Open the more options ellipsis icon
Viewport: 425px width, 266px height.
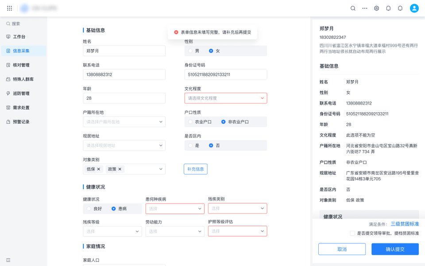pos(365,8)
